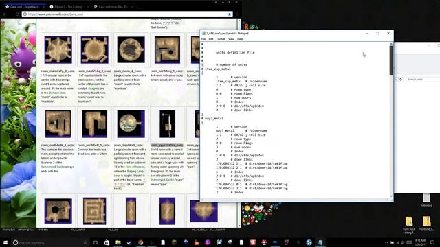The image size is (440, 247).
Task: Open Explorer address history dropdown arrow
Action: pos(396,80)
